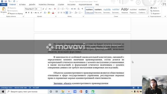Open proofing check icon in status bar
This screenshot has height=94, width=167.
point(30,88)
